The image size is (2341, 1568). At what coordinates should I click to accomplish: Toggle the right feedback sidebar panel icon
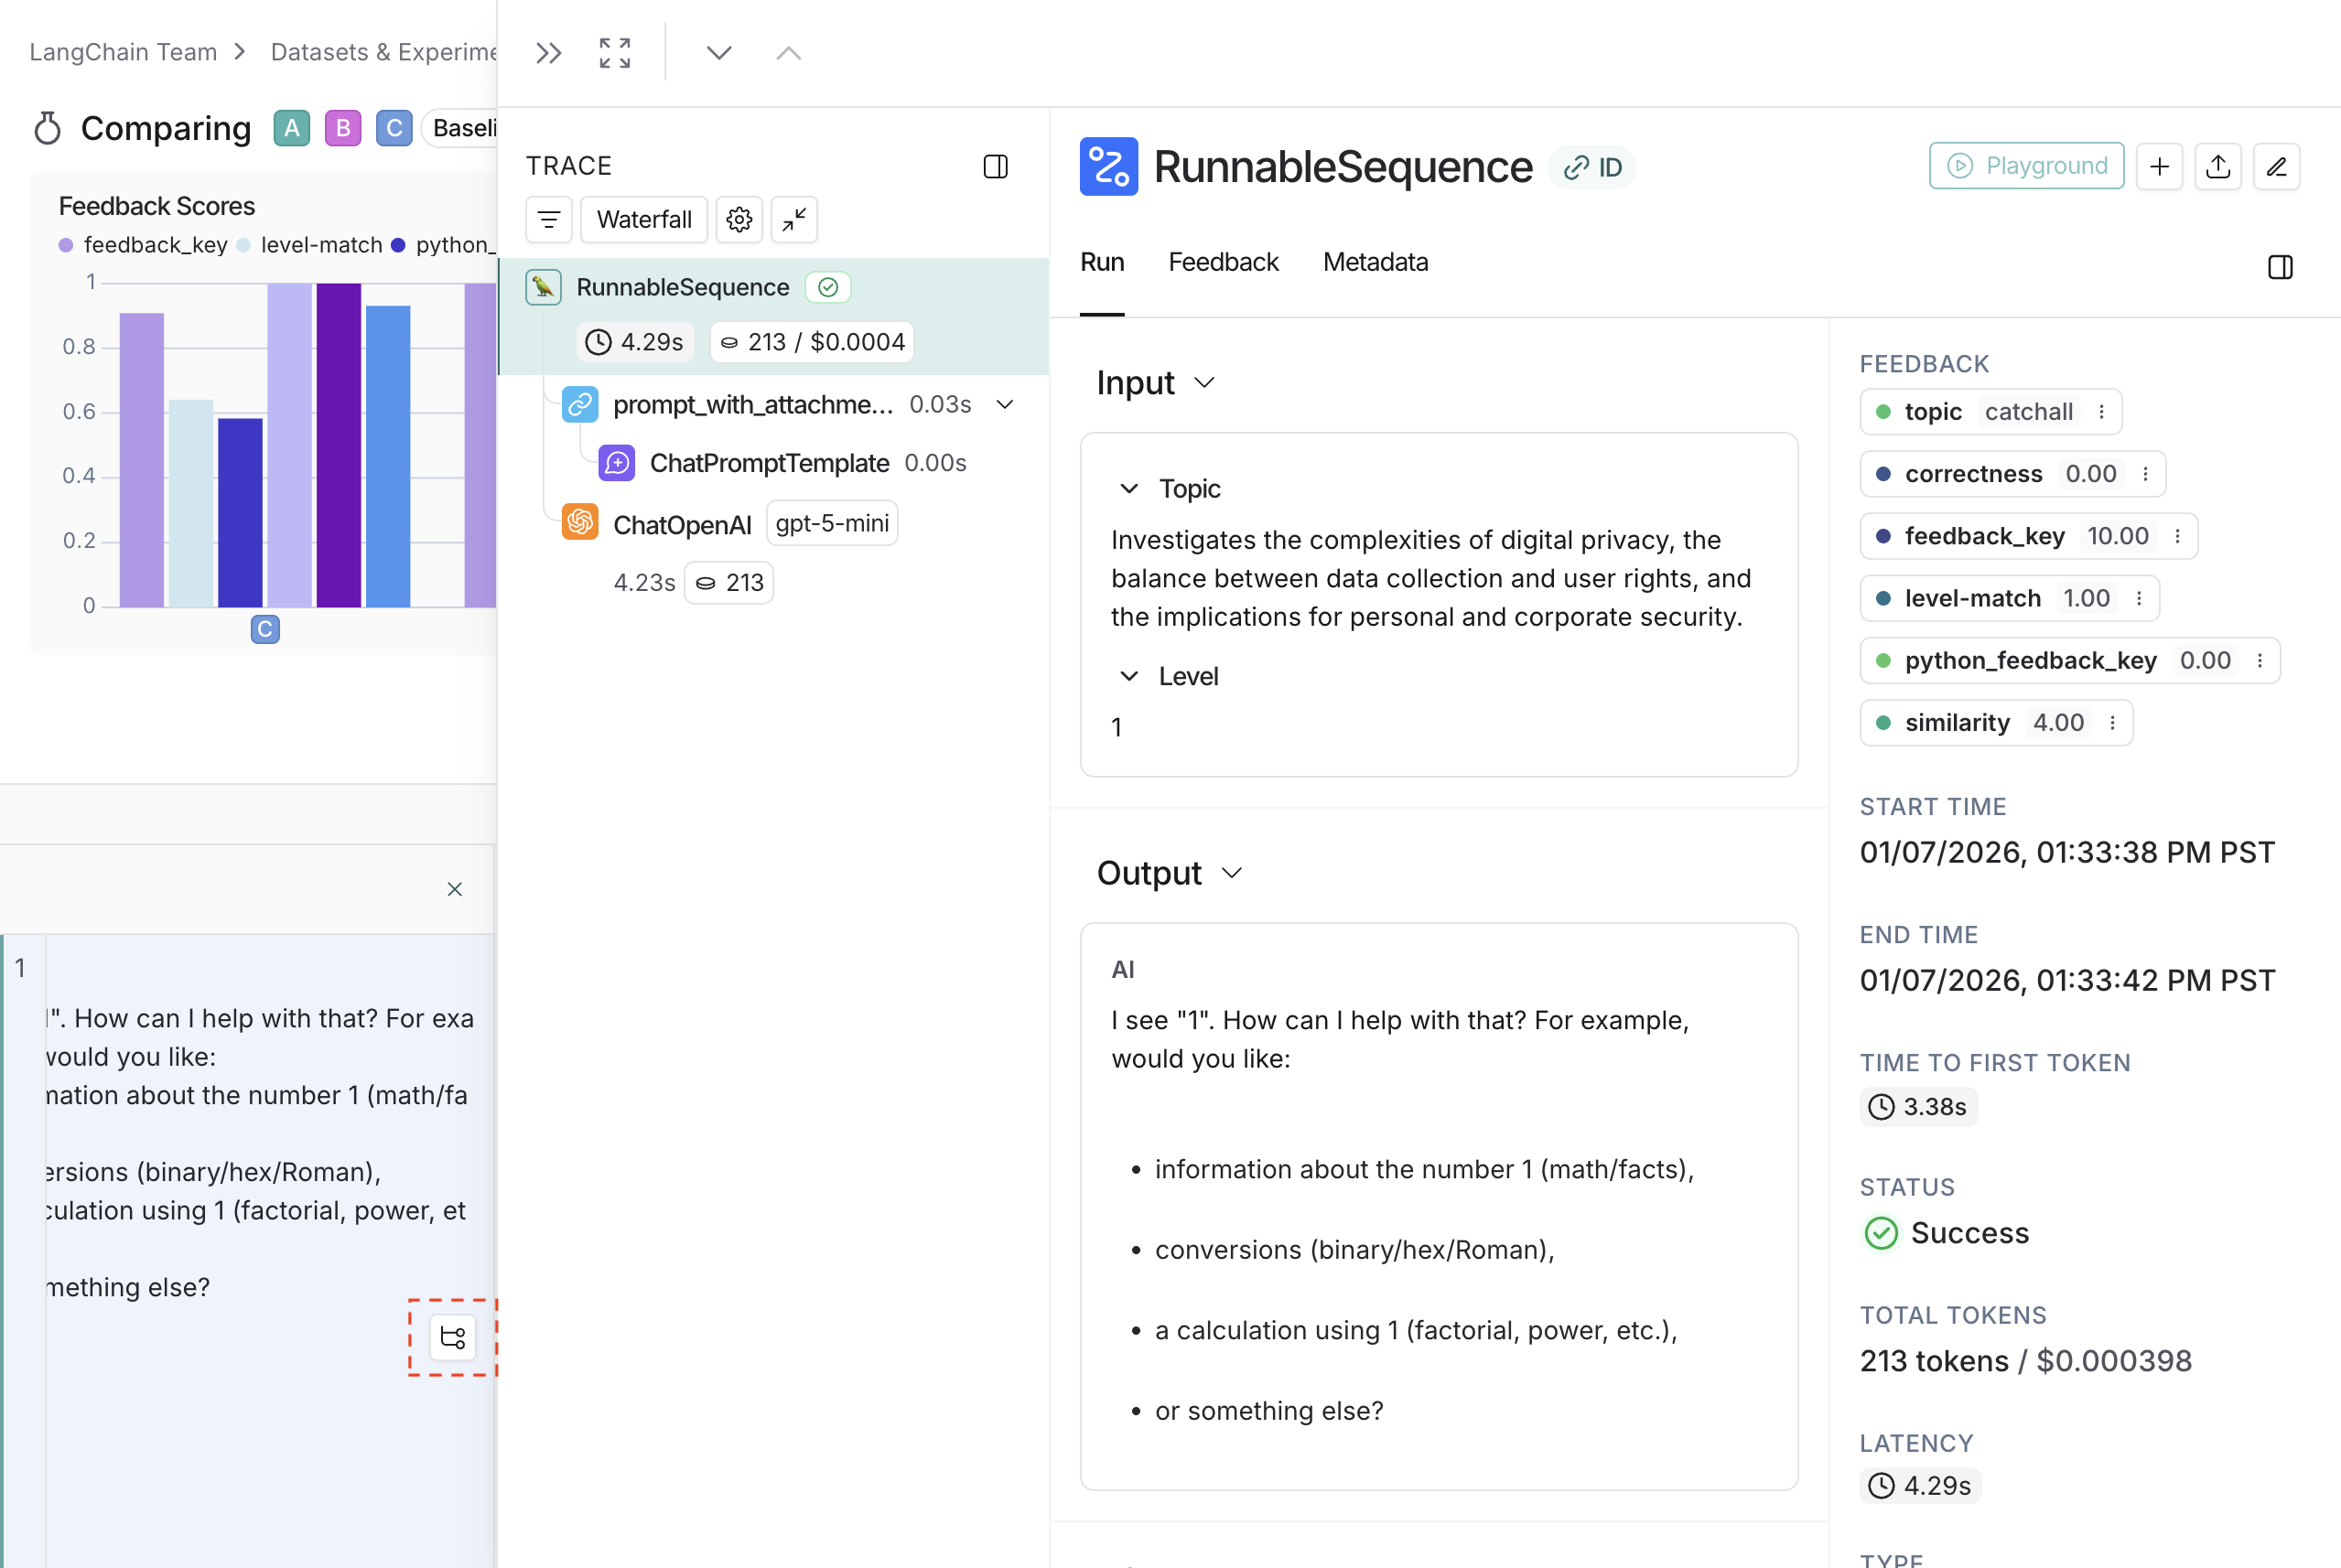(x=2280, y=267)
